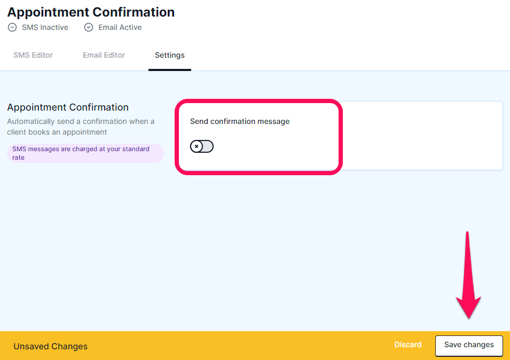
Task: Click the x knob inside the switch
Action: 197,146
